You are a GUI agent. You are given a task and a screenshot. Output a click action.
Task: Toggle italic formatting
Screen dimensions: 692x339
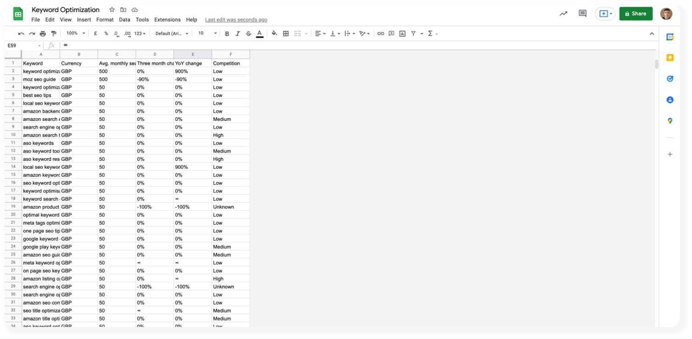click(x=238, y=34)
